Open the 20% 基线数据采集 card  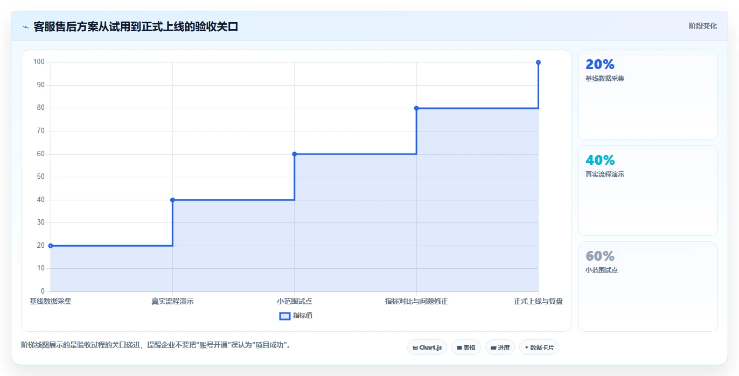647,95
